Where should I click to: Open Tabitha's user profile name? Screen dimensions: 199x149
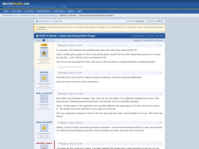44,48
